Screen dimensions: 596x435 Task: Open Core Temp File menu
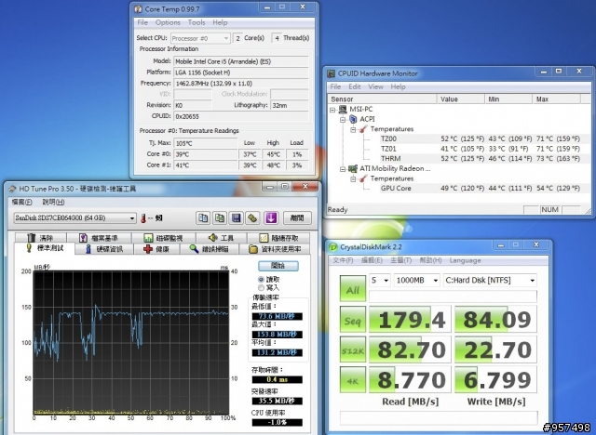click(x=142, y=22)
